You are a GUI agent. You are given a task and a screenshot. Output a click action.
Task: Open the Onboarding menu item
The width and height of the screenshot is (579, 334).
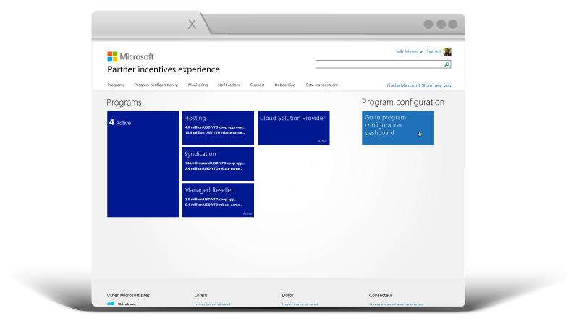284,85
